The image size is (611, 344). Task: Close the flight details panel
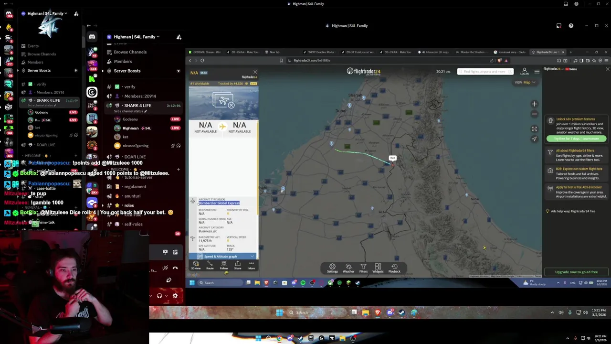255,72
